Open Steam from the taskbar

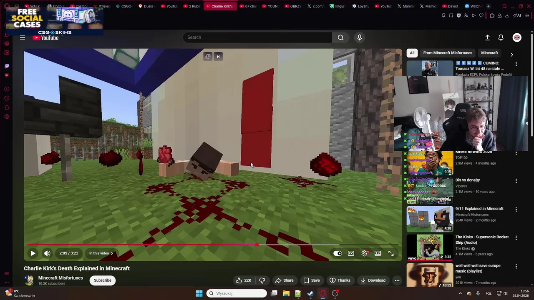(x=310, y=293)
